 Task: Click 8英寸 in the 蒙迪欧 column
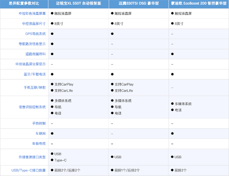[179, 24]
